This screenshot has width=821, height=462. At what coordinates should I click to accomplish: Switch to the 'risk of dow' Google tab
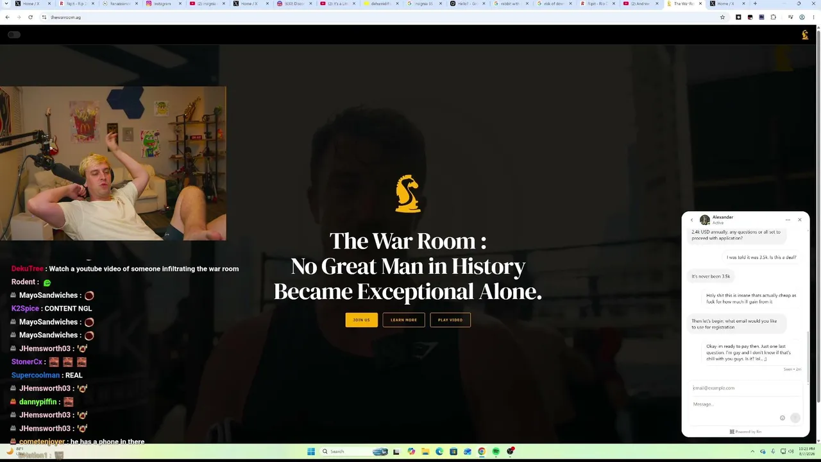coord(554,4)
